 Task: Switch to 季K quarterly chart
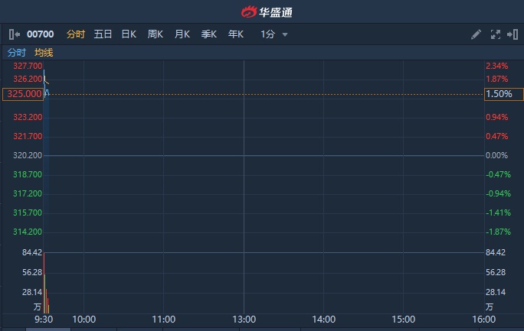(209, 34)
